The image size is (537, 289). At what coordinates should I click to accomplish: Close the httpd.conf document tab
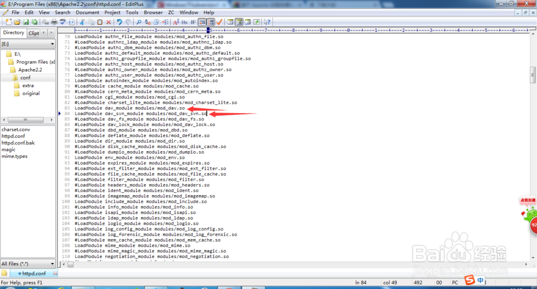55,273
